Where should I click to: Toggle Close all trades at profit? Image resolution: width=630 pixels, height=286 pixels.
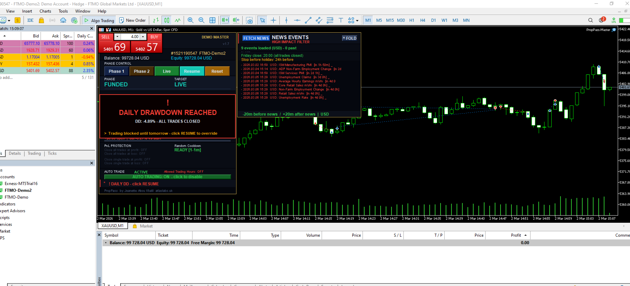(x=126, y=150)
